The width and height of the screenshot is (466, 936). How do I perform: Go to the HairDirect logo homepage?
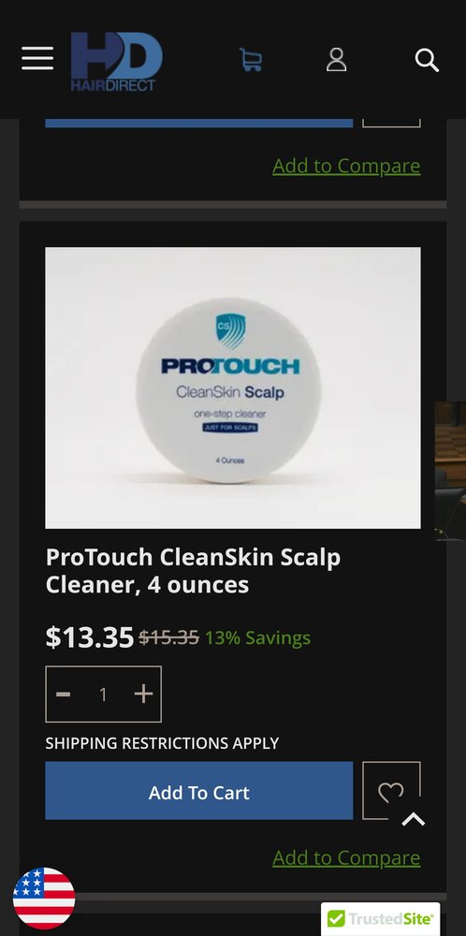(x=116, y=62)
